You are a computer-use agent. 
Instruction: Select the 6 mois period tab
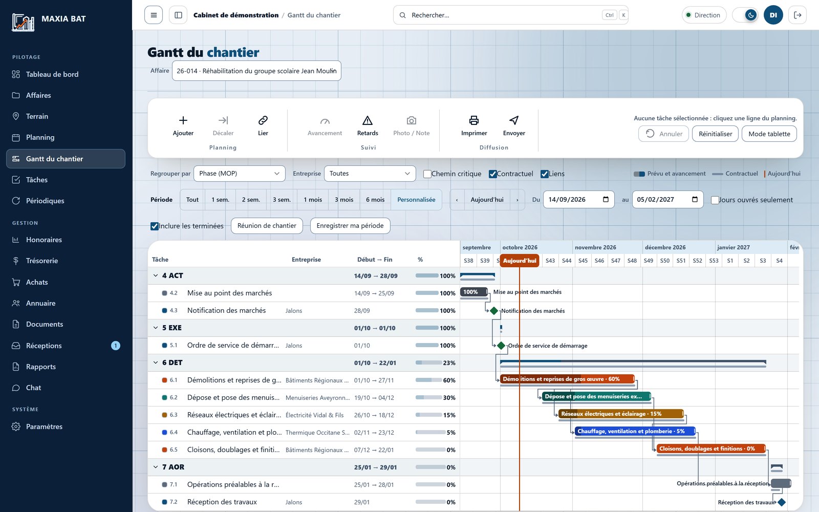point(375,200)
